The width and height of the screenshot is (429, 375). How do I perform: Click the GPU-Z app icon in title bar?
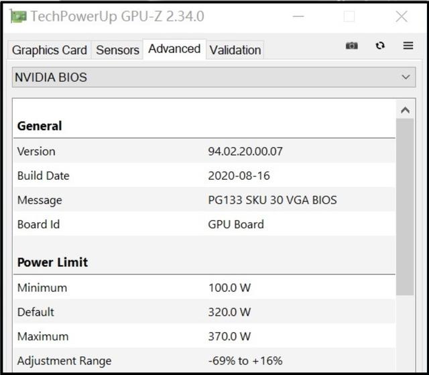[18, 16]
